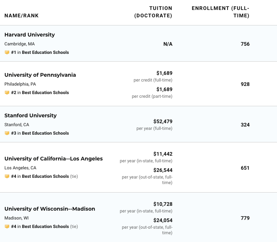277x242 pixels.
Task: Click Harvard's N/A tuition value
Action: point(168,44)
